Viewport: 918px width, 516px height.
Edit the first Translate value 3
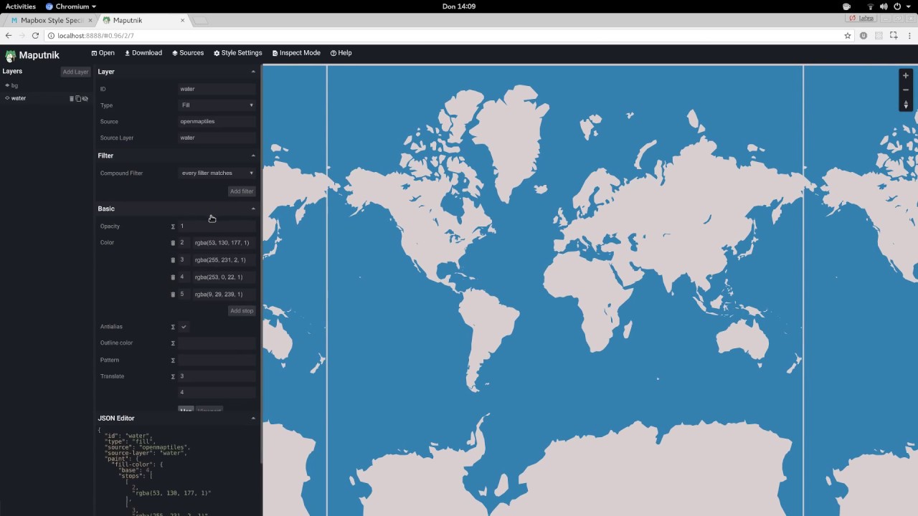[217, 376]
